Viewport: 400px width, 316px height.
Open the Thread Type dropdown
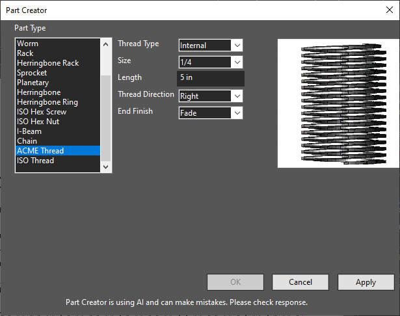[x=211, y=46]
